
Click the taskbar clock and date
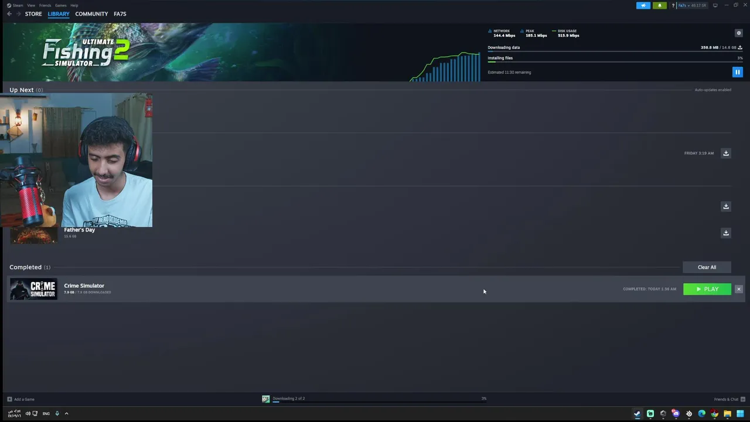(14, 414)
